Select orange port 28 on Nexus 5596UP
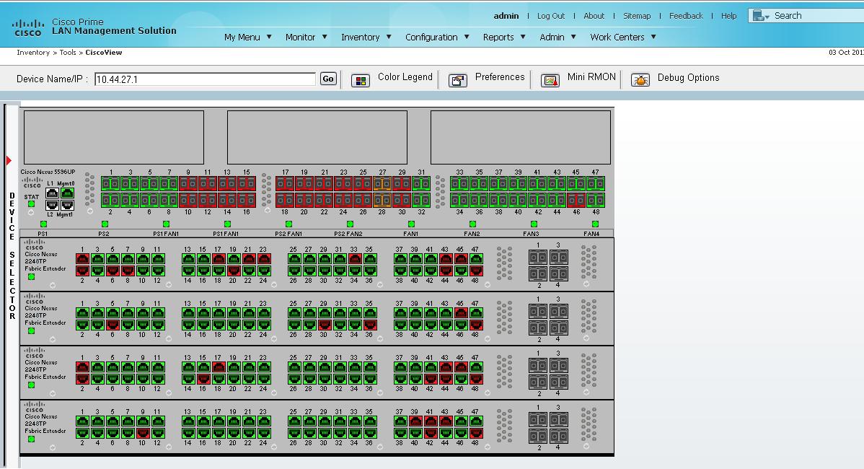 (x=382, y=200)
